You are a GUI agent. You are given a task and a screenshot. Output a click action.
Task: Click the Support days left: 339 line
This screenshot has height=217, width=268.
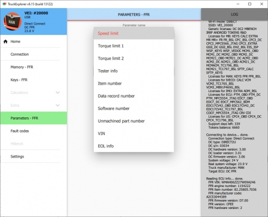(224, 124)
